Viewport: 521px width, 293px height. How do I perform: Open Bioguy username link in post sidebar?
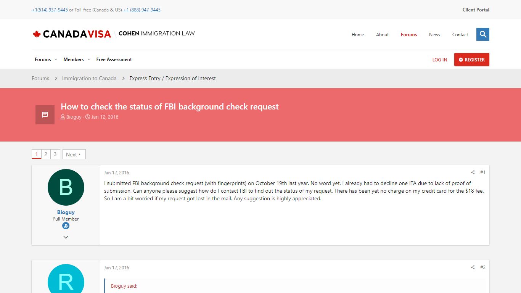66,212
